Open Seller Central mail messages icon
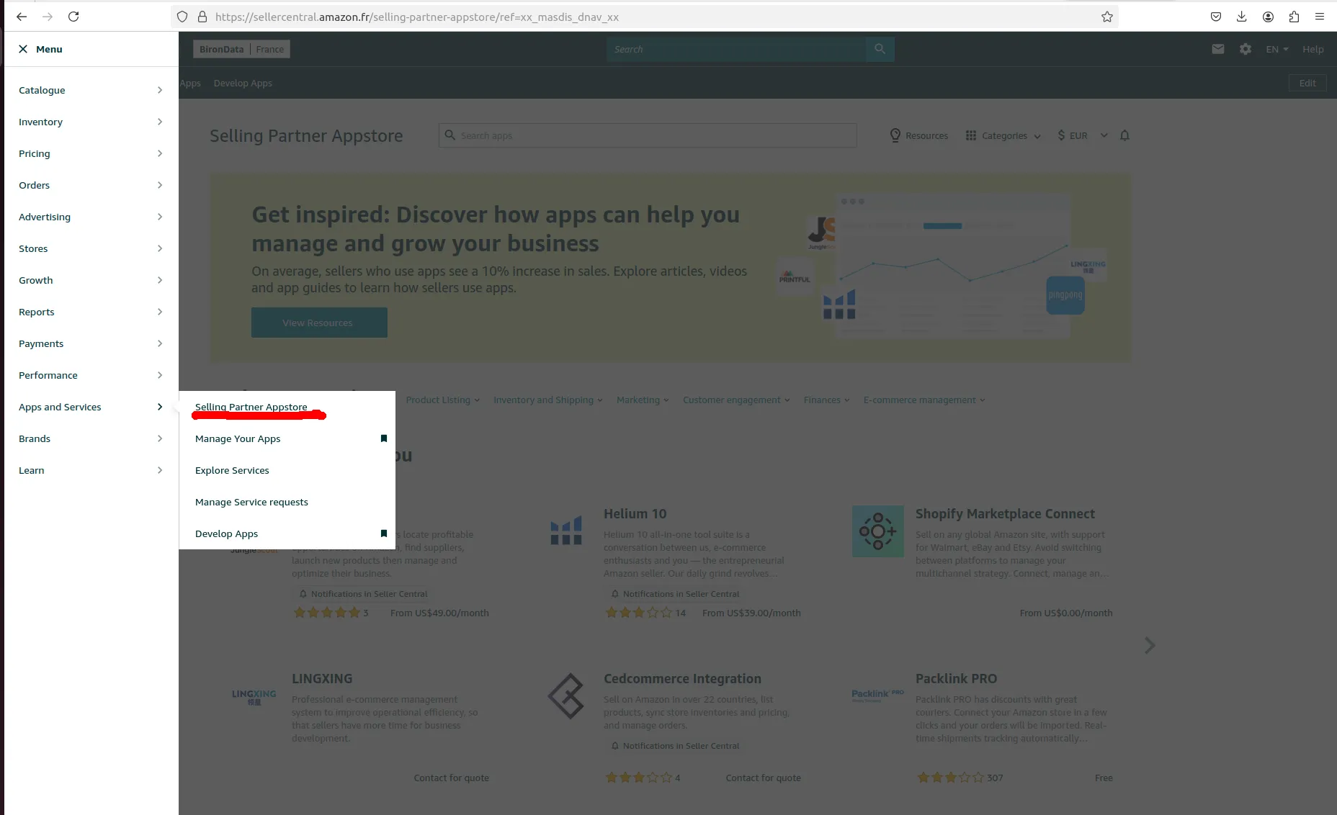The width and height of the screenshot is (1337, 815). pyautogui.click(x=1218, y=49)
